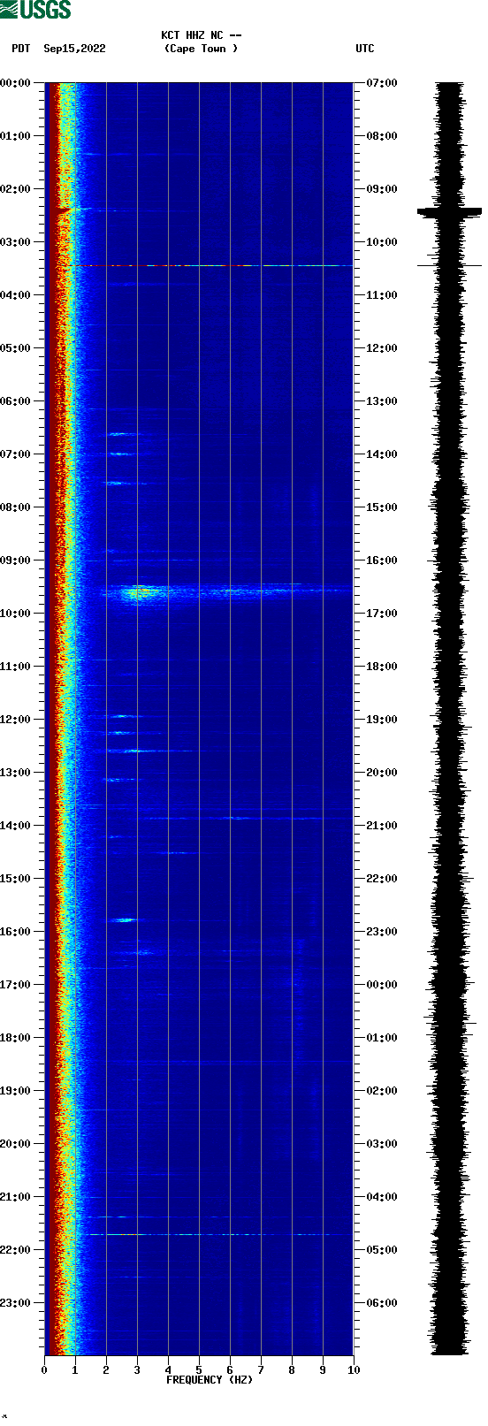This screenshot has width=488, height=1426.
Task: Click the station title KCT HHZ NC --
Action: (201, 35)
